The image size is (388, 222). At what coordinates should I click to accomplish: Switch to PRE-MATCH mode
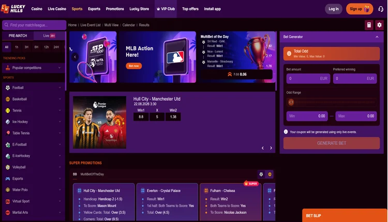pos(18,36)
